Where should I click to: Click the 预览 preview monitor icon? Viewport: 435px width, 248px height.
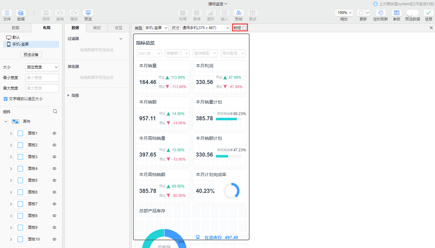click(88, 13)
